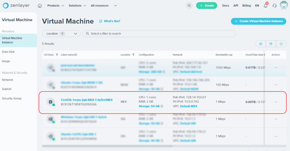290x151 pixels.
Task: Click the What's this note icon
Action: coord(101,21)
